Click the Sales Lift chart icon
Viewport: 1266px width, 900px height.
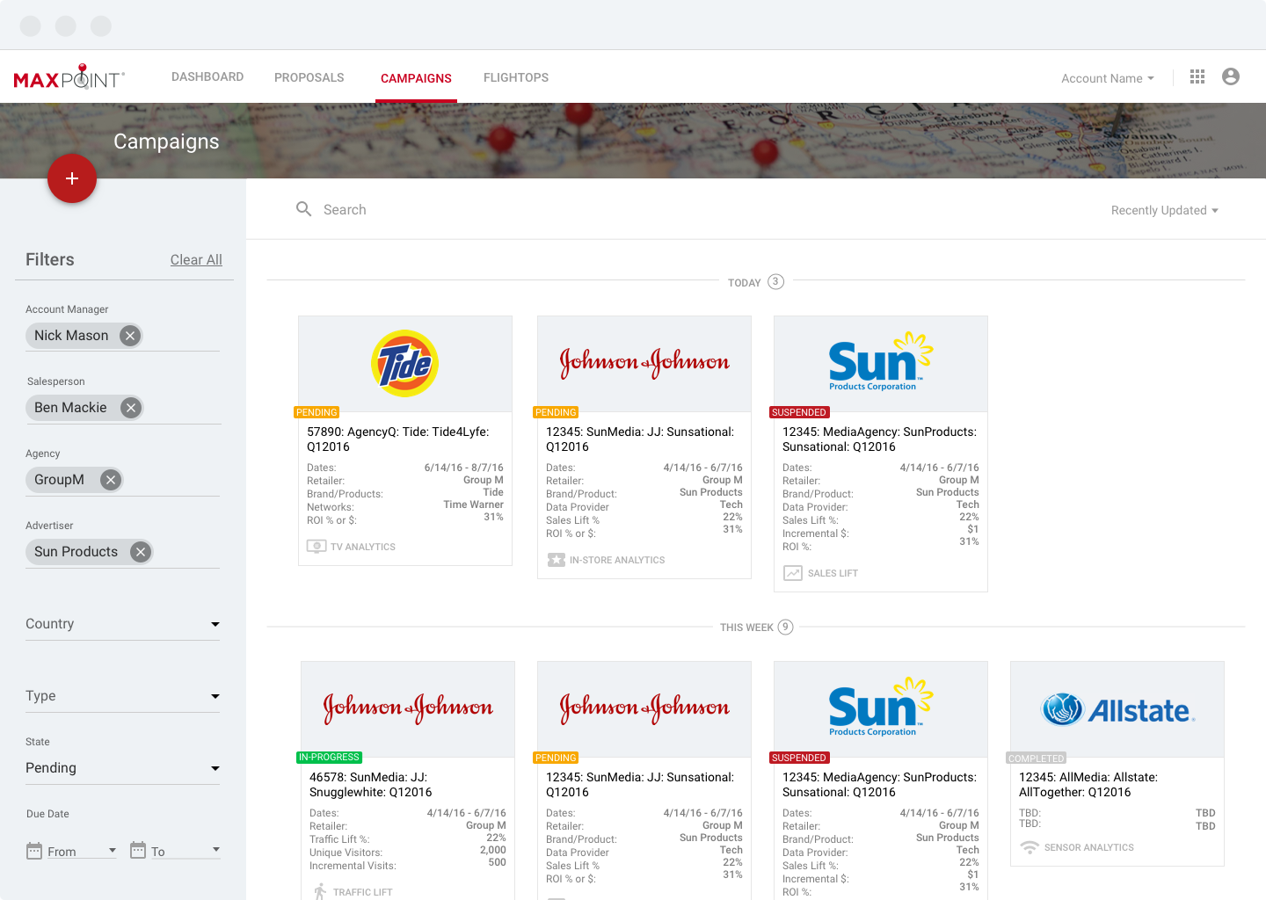[793, 573]
